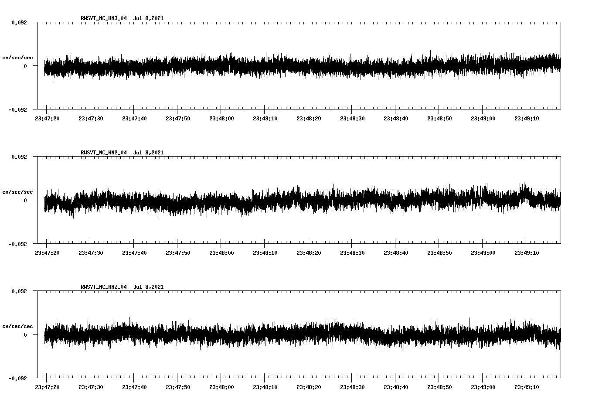592x403 pixels.
Task: Select the HN2 waveform trace at its midpoint
Action: (x=301, y=201)
